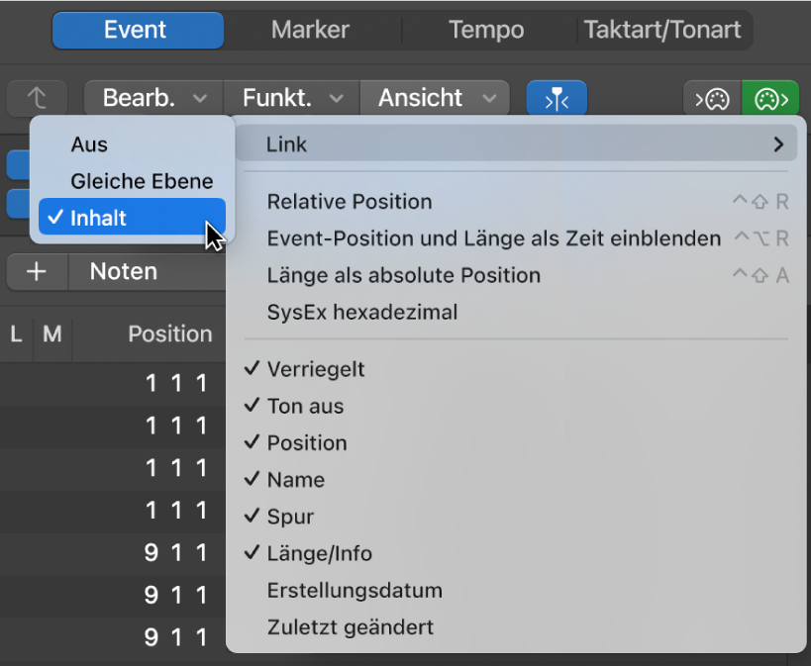Image resolution: width=811 pixels, height=666 pixels.
Task: Disable the green MIDI Out icon
Action: (770, 98)
